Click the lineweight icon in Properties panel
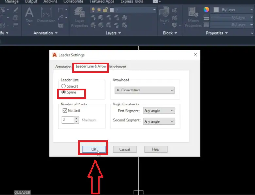 [206, 17]
